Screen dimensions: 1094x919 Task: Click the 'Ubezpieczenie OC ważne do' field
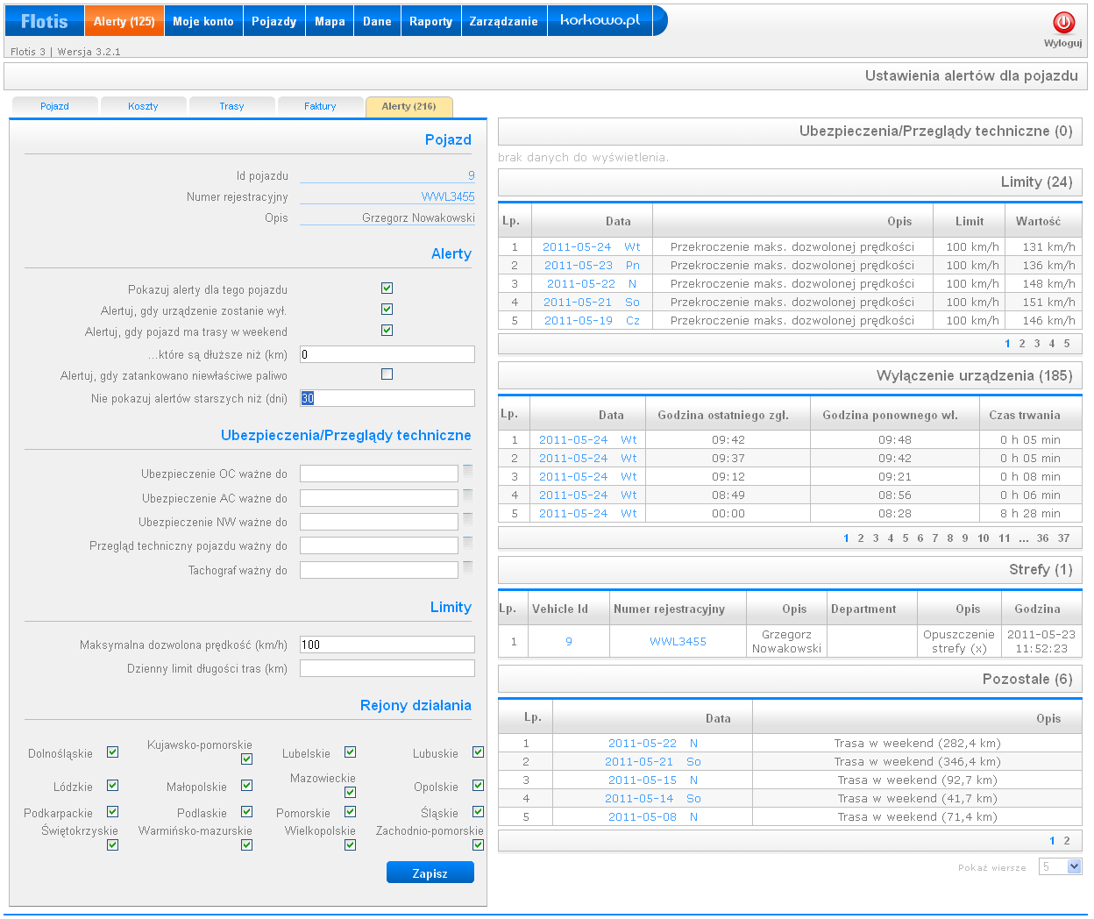click(379, 474)
